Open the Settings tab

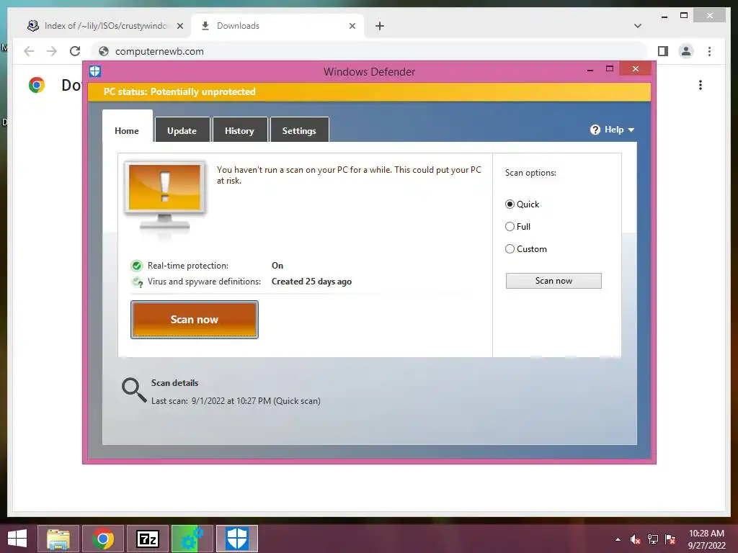pos(299,130)
